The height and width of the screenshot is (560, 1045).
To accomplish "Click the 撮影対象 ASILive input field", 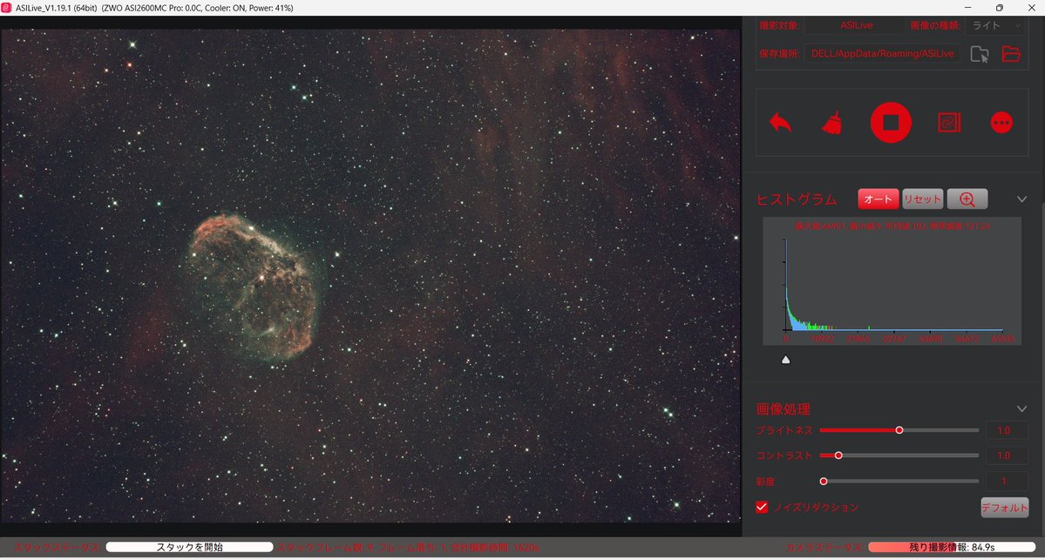I will tap(856, 25).
